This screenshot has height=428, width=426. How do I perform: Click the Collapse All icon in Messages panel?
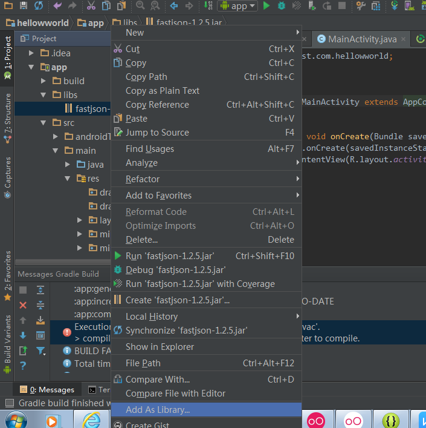[40, 305]
